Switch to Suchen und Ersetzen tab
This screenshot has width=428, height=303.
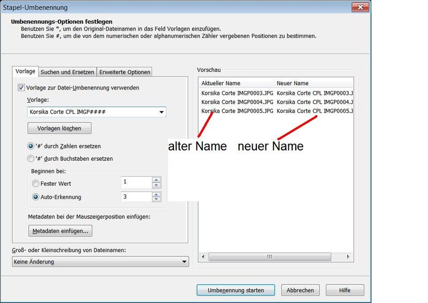[67, 72]
